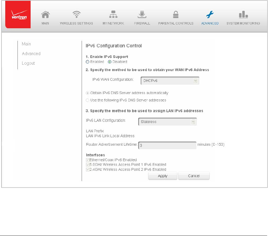This screenshot has width=268, height=236.
Task: Open the IPv6 LAN Configuration dropdown
Action: 167,121
